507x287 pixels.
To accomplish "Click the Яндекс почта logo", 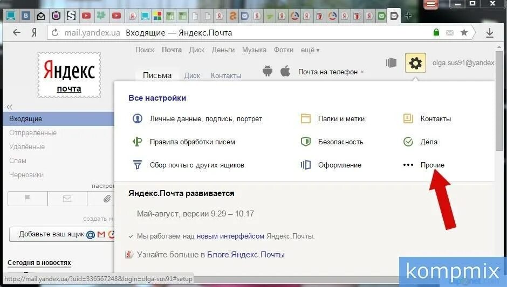I will pos(69,75).
